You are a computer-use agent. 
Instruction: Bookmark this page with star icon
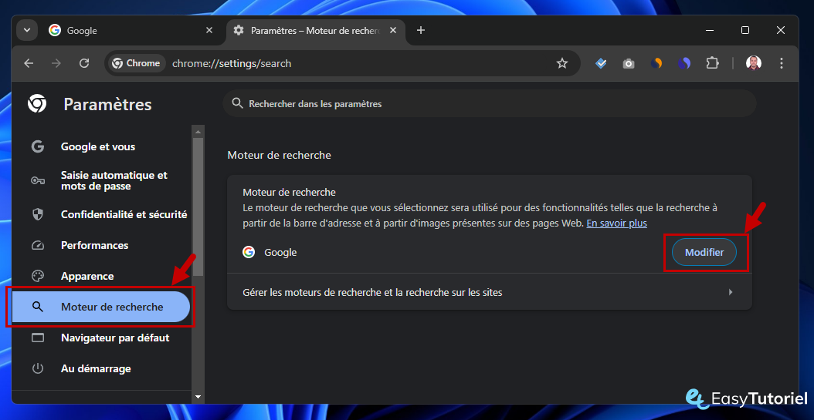tap(562, 63)
